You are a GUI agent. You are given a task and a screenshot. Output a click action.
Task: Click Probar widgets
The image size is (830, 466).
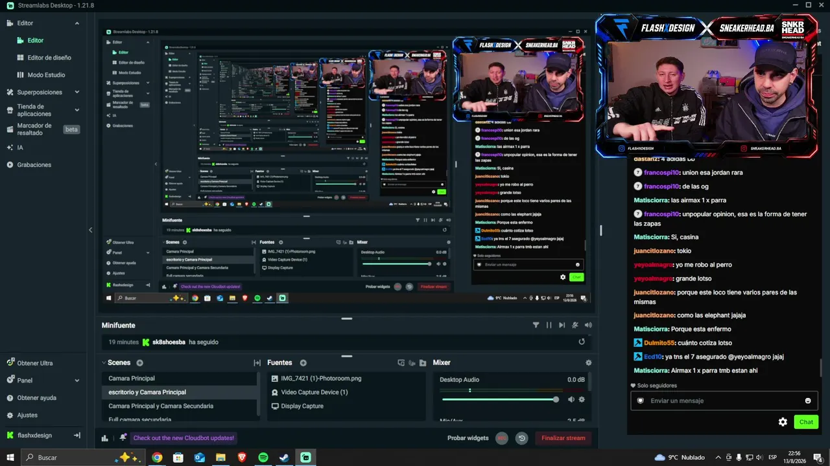click(468, 438)
